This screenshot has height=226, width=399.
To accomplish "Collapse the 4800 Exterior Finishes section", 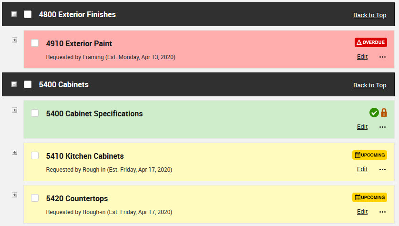I will click(14, 14).
